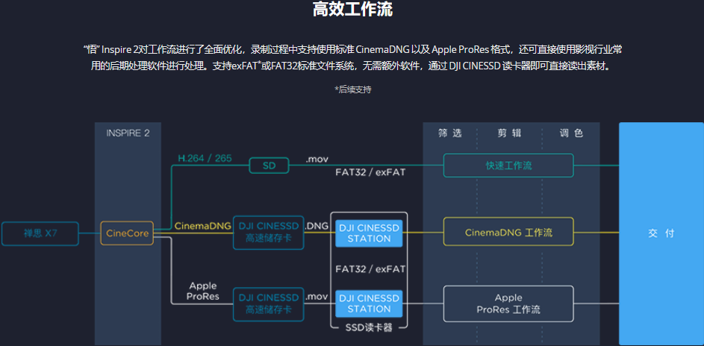
Task: Click the yellow CinemaDNG line label
Action: (202, 225)
